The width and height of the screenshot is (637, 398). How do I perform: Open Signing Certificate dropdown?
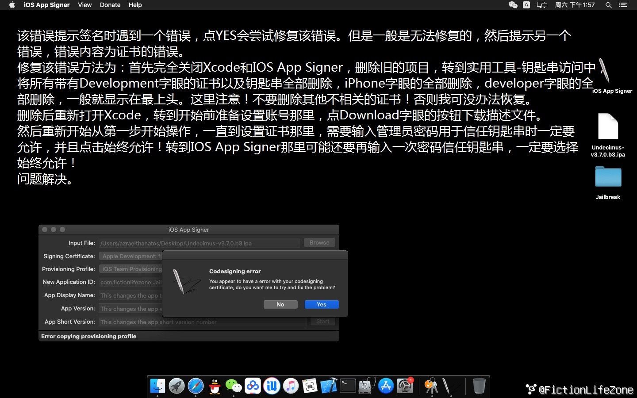130,256
